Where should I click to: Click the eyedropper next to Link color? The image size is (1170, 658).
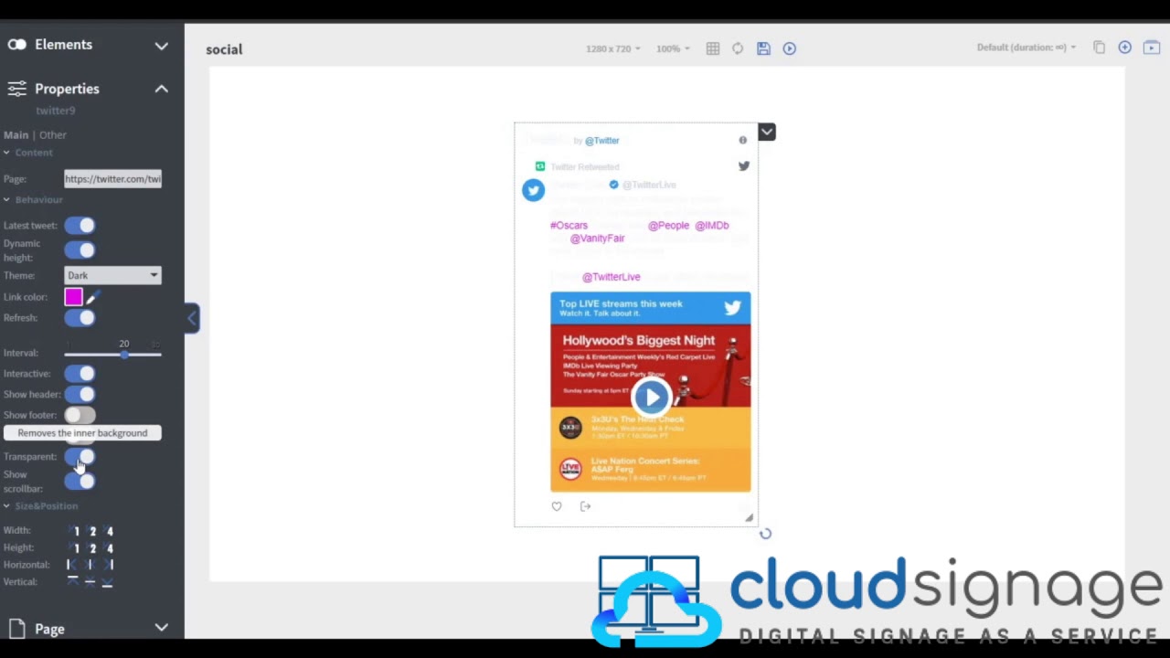(x=92, y=297)
